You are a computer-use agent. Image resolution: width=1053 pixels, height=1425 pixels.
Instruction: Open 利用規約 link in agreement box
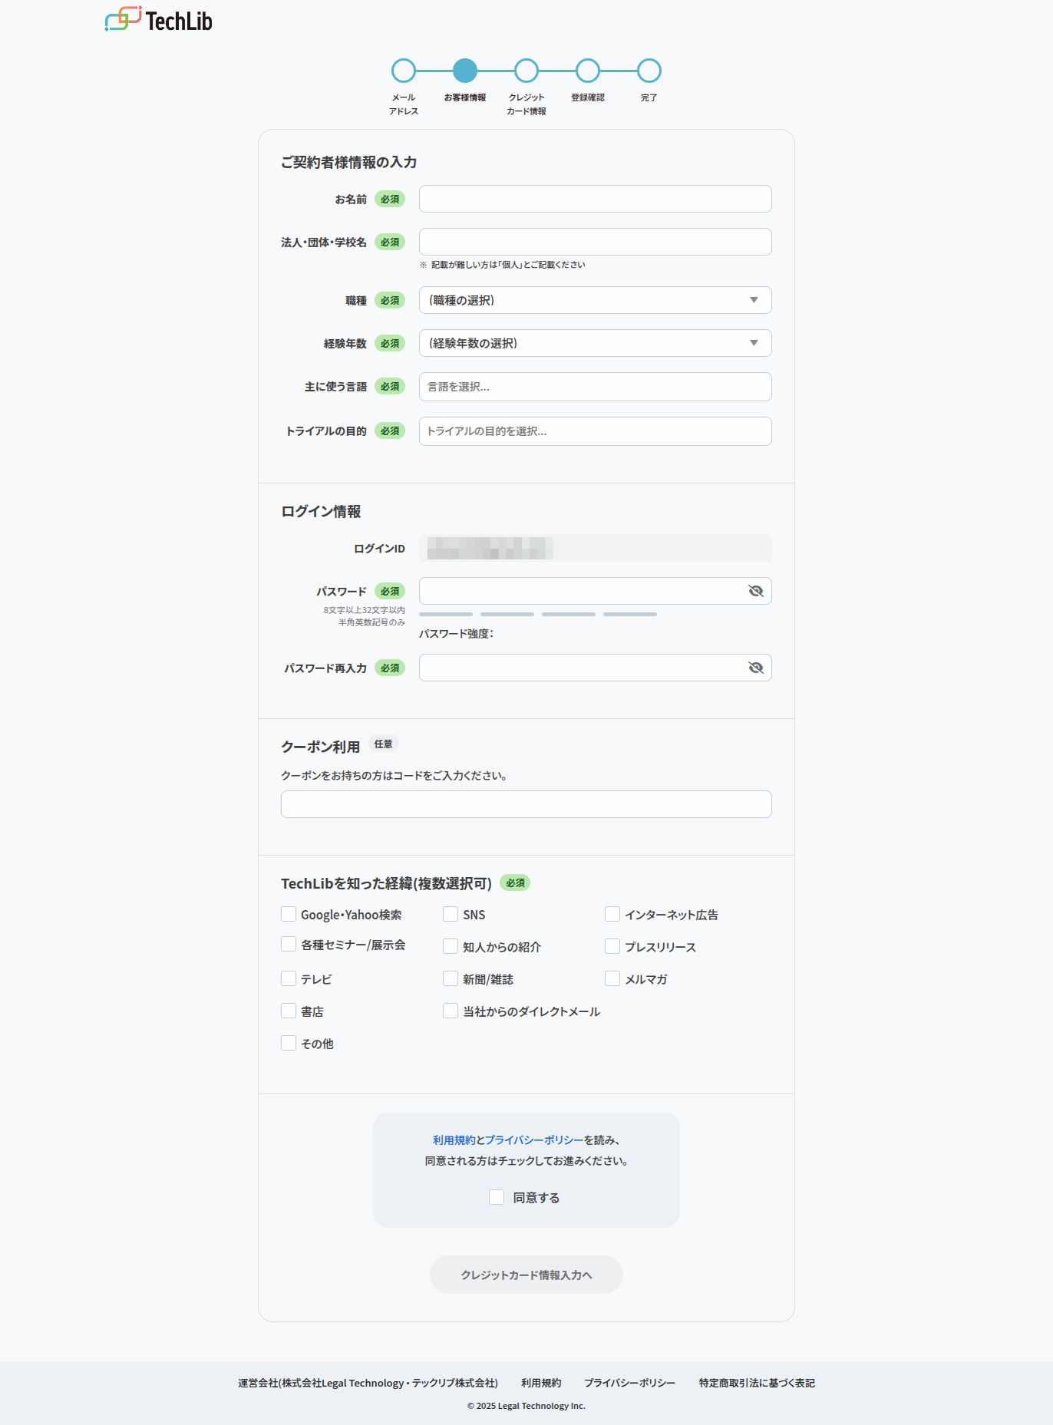tap(454, 1140)
